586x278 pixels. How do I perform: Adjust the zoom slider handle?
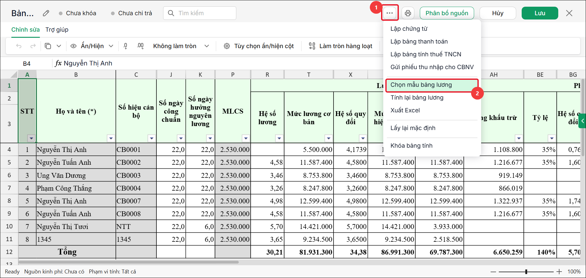[526, 272]
